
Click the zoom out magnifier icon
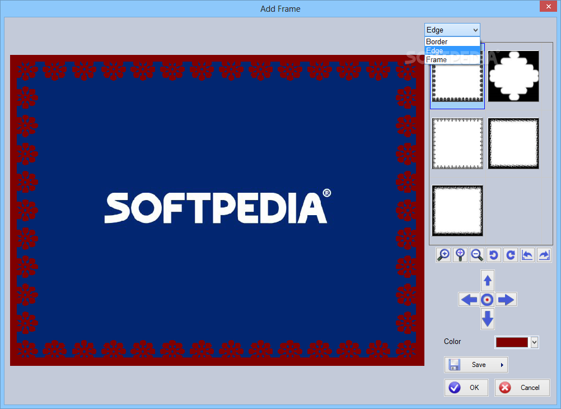[477, 255]
